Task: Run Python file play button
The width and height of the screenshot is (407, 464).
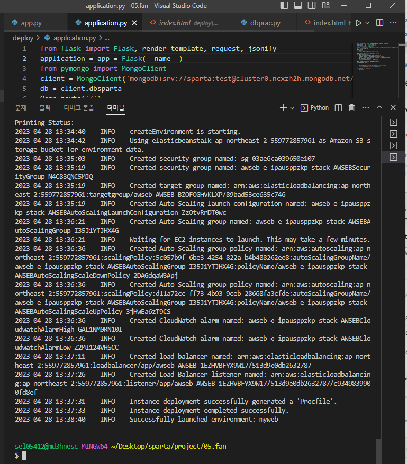Action: point(358,23)
